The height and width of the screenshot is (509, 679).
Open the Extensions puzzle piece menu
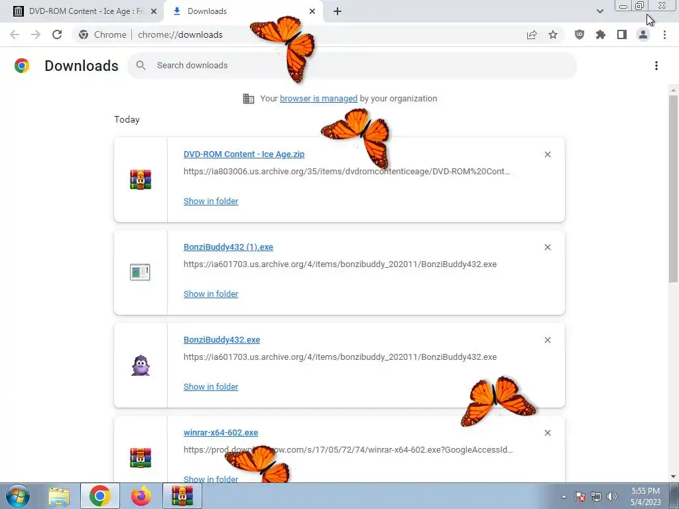601,34
